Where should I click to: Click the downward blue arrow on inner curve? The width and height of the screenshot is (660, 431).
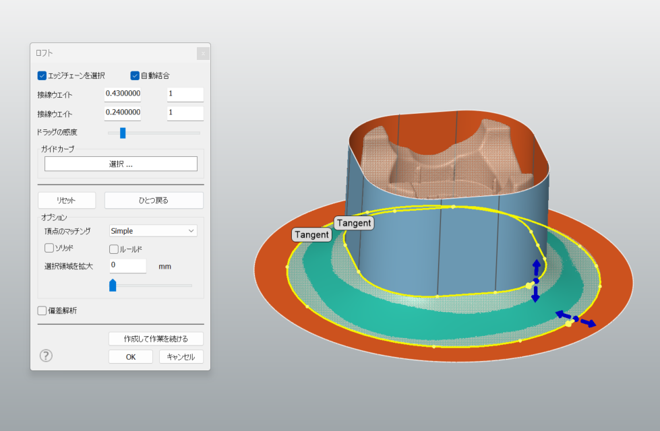coord(535,296)
